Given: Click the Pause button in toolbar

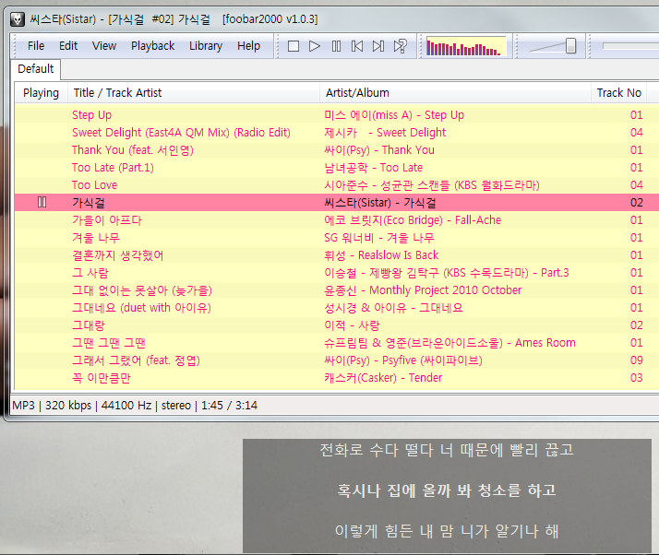Looking at the screenshot, I should (336, 46).
